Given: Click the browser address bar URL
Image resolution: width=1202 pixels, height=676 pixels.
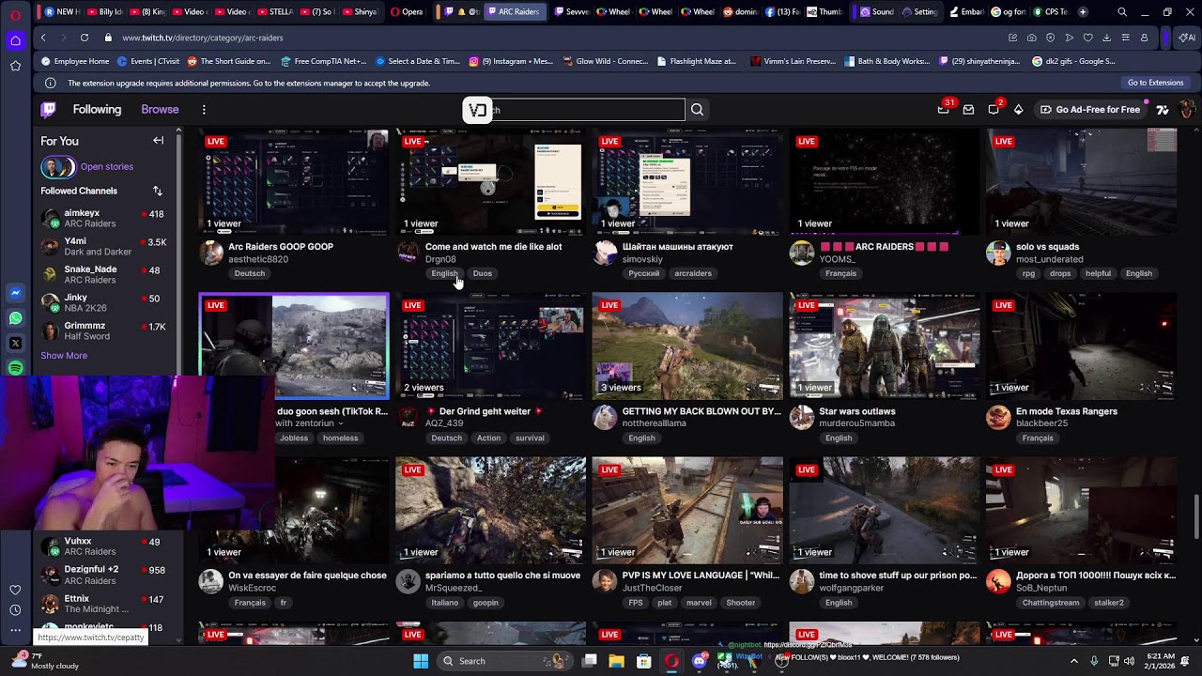Looking at the screenshot, I should pos(203,38).
